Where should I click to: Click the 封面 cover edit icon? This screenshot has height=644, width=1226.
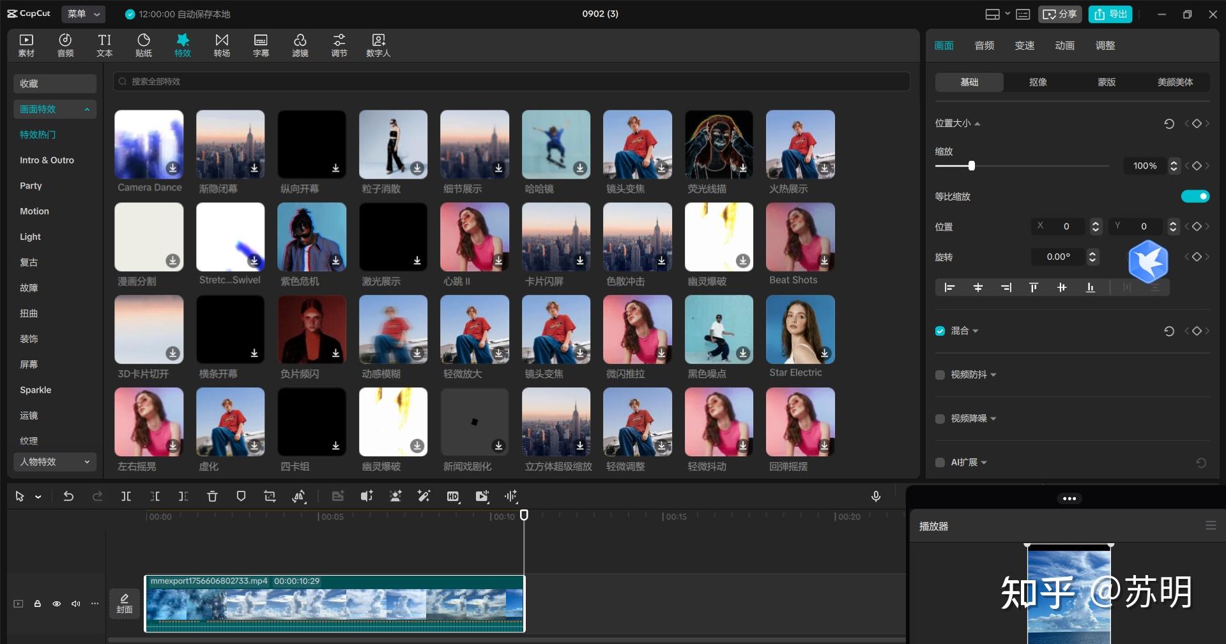[125, 603]
